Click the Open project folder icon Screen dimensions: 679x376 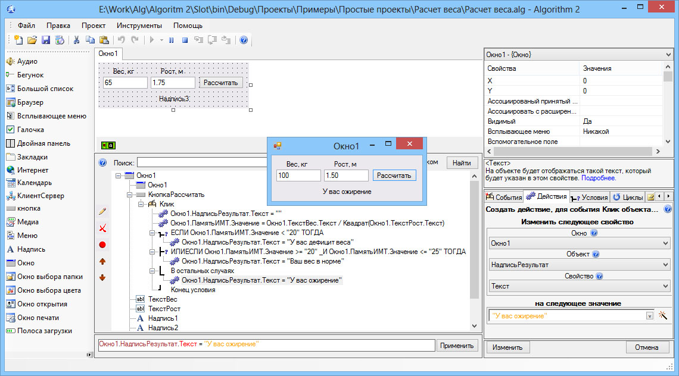coord(32,40)
